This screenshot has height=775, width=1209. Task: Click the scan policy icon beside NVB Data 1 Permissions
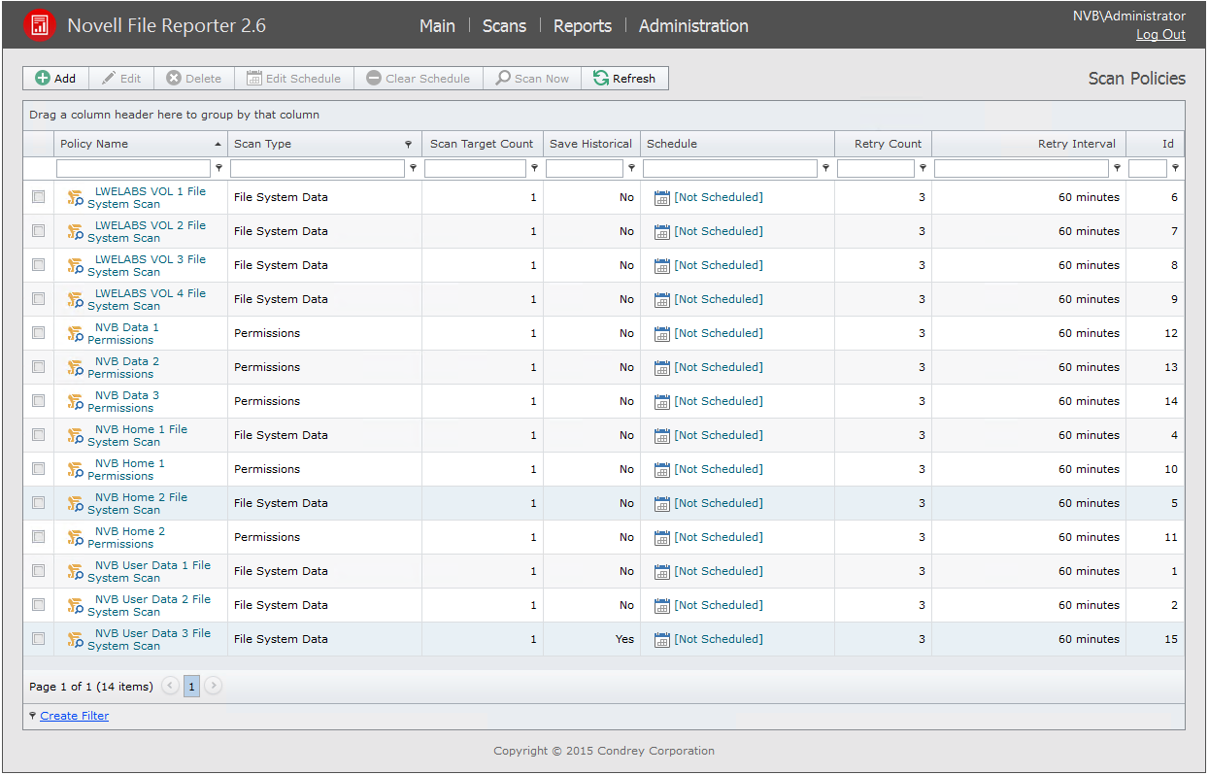click(75, 334)
